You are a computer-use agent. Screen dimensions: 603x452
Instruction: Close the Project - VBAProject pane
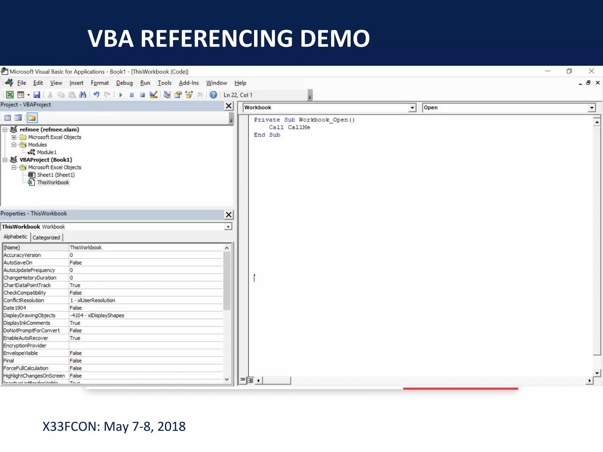pyautogui.click(x=228, y=106)
